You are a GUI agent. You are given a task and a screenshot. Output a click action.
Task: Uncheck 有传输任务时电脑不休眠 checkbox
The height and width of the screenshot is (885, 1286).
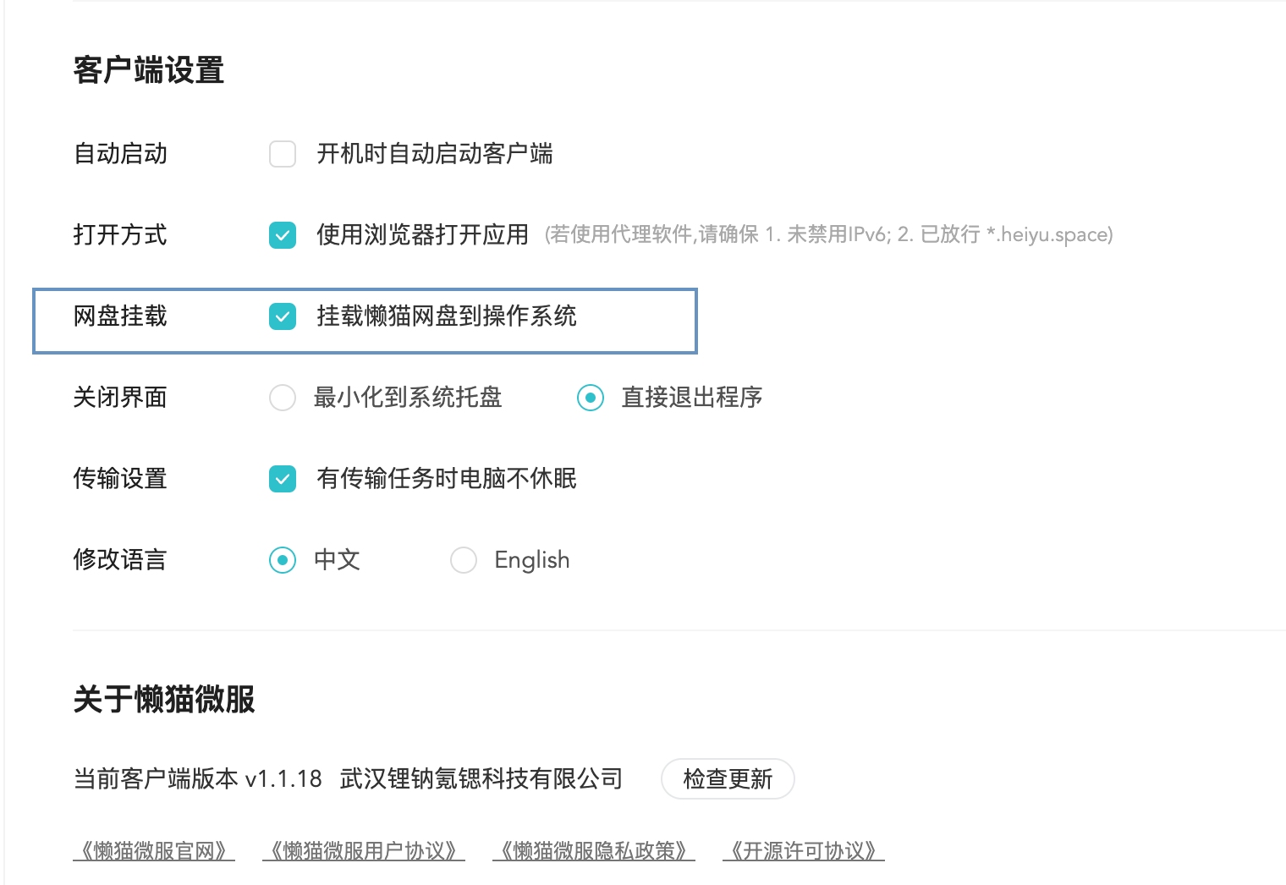click(283, 479)
